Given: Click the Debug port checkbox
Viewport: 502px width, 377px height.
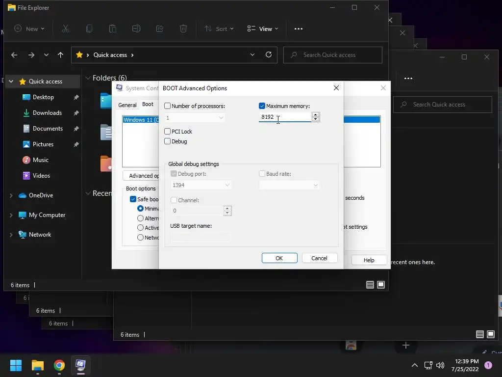Looking at the screenshot, I should (x=174, y=173).
